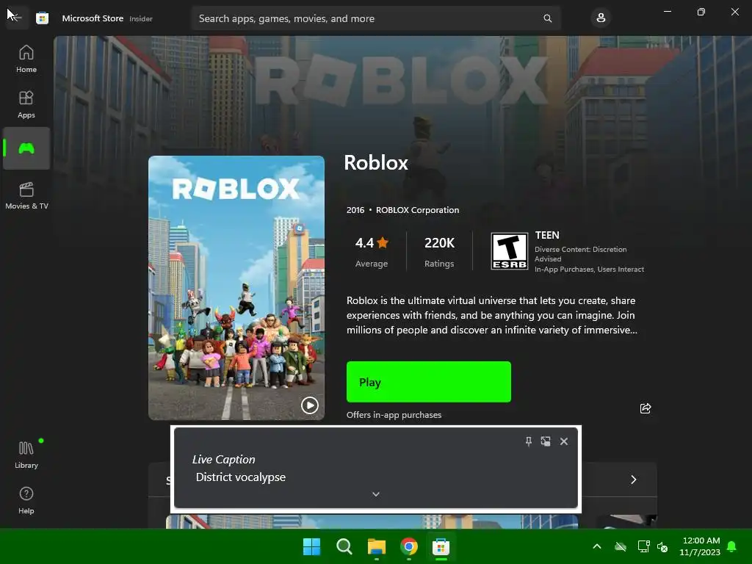This screenshot has width=752, height=564.
Task: Click the 'Roblox' title heading
Action: [376, 162]
